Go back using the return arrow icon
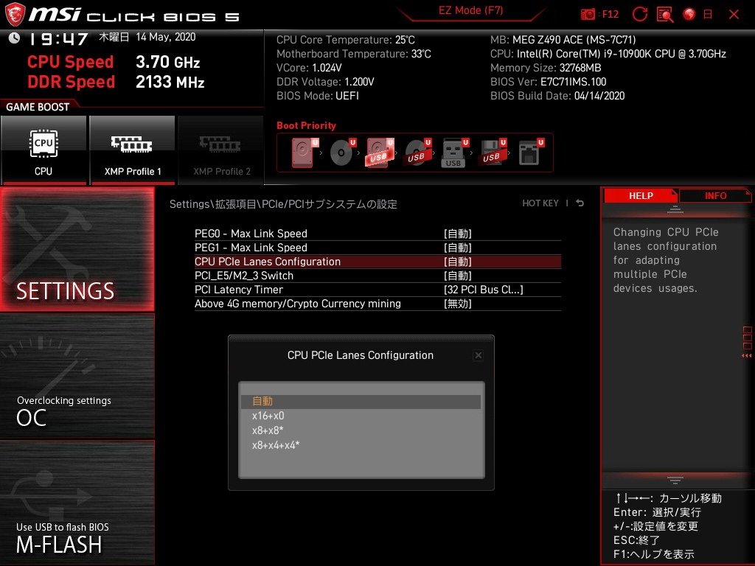Image resolution: width=755 pixels, height=566 pixels. (580, 203)
